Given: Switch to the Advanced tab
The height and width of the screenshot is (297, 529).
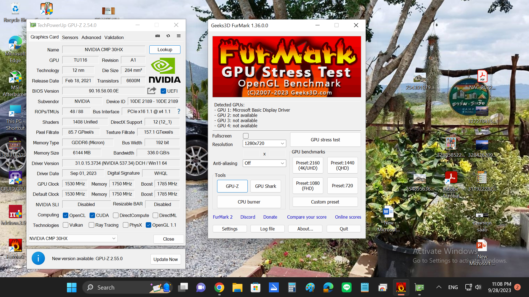Looking at the screenshot, I should point(91,37).
